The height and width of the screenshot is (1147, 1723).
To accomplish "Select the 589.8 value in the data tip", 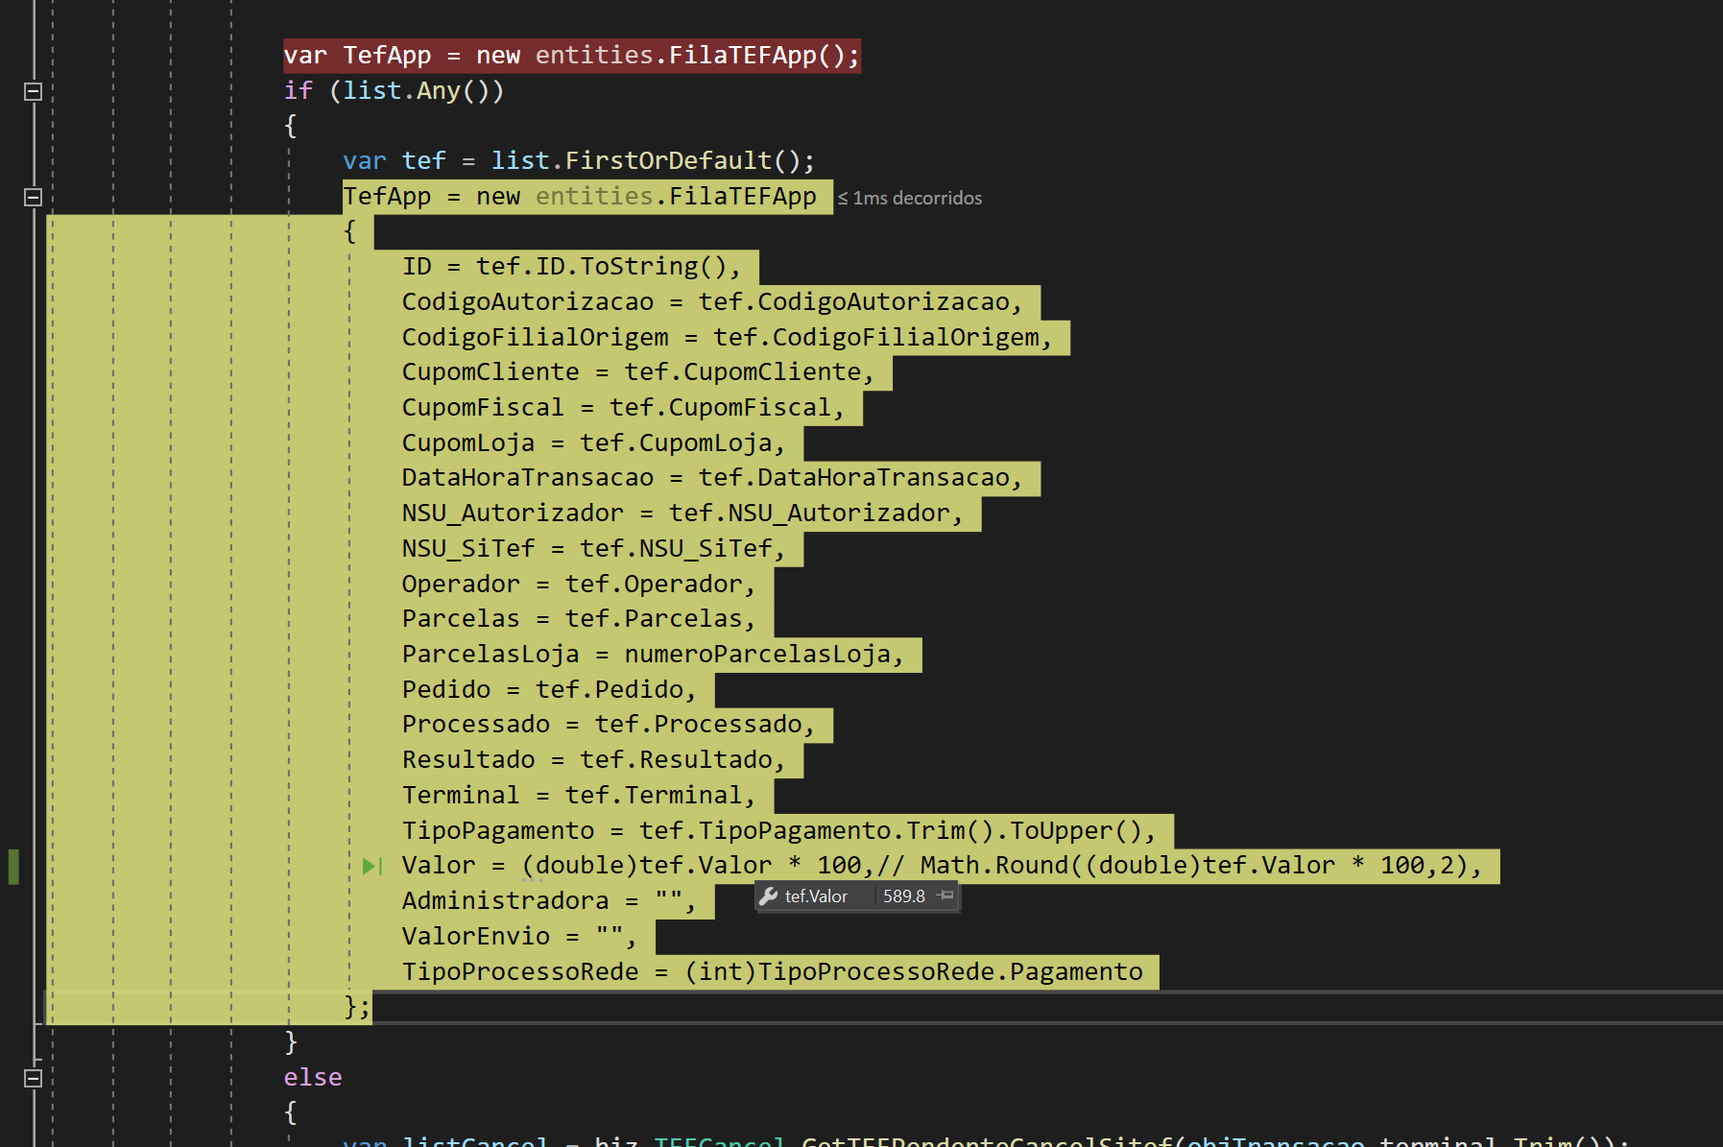I will 903,896.
